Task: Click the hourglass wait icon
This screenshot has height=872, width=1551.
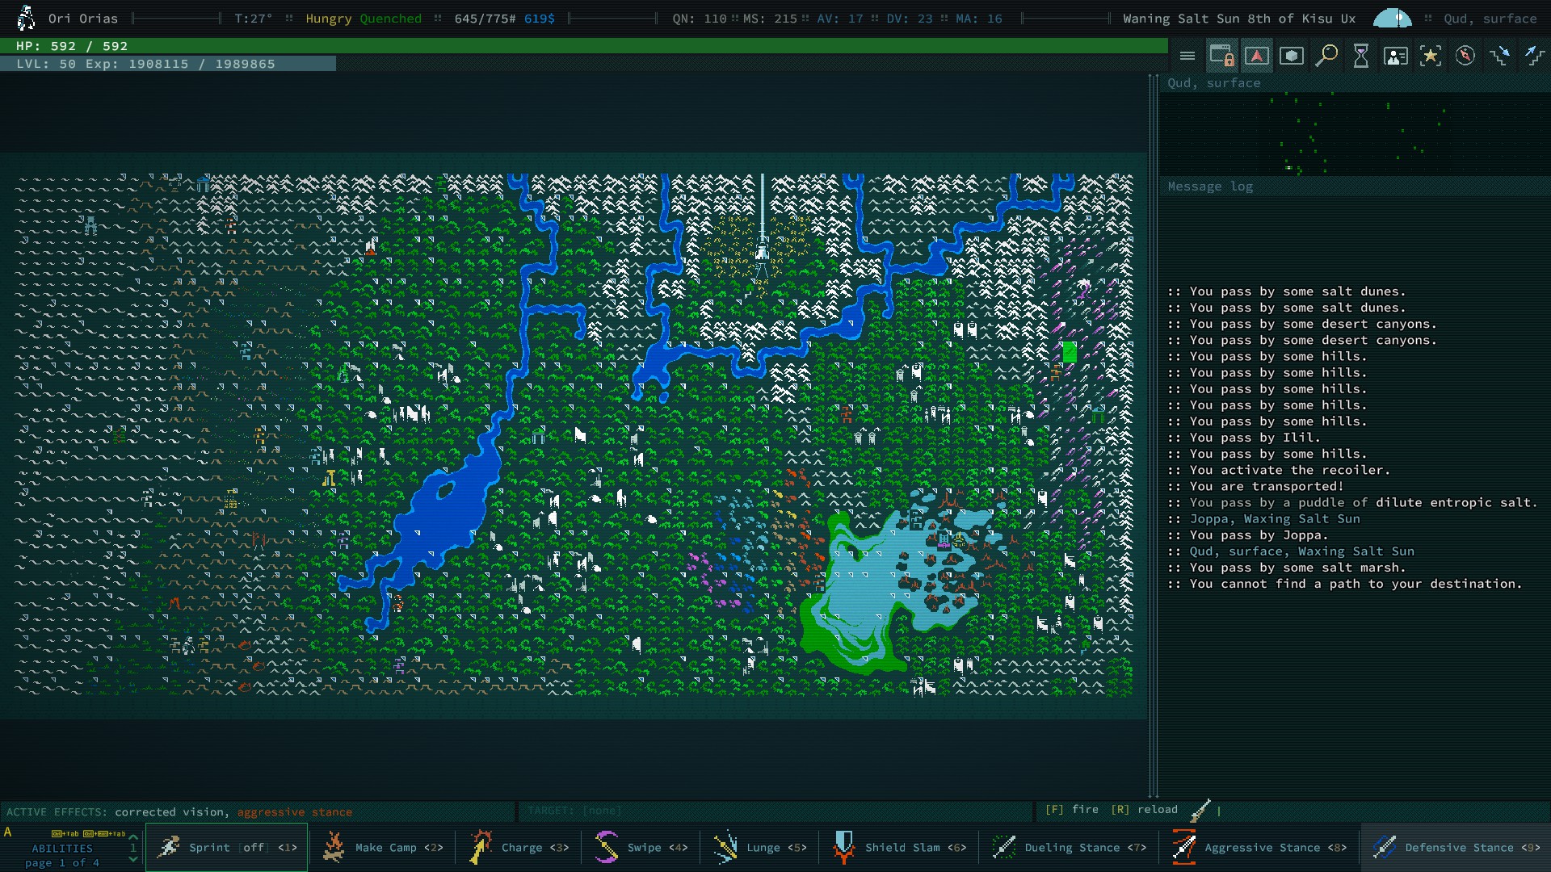Action: (1360, 56)
